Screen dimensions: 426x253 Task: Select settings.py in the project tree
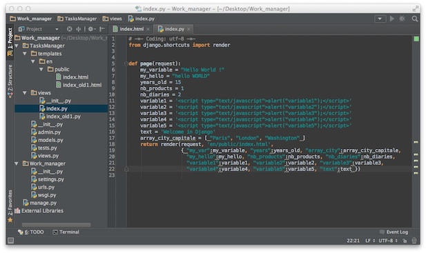(x=48, y=179)
